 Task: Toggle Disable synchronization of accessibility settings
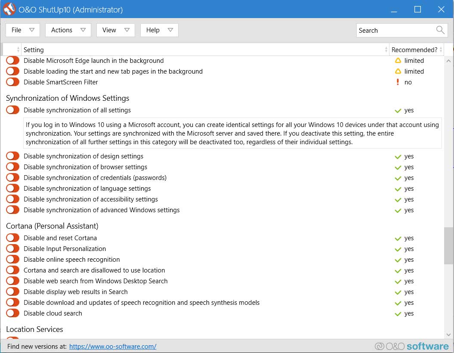pyautogui.click(x=13, y=199)
